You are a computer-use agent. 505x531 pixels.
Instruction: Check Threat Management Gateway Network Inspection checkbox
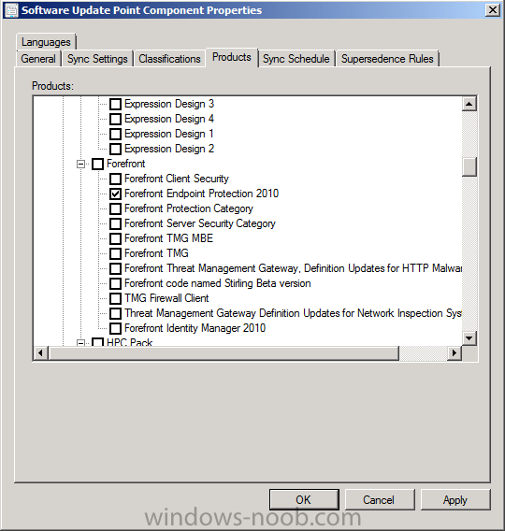click(116, 313)
